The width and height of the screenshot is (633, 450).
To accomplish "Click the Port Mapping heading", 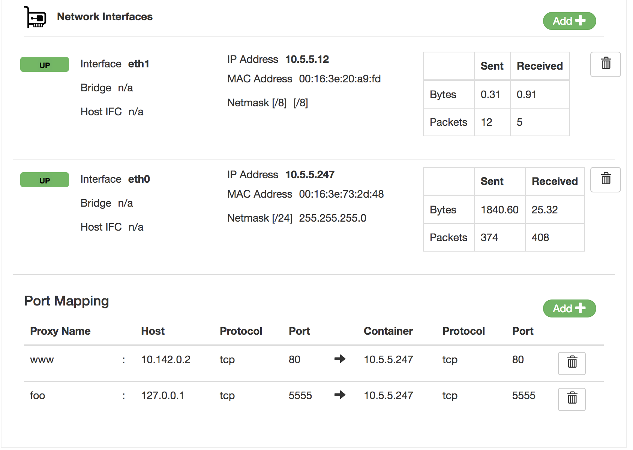I will coord(66,301).
